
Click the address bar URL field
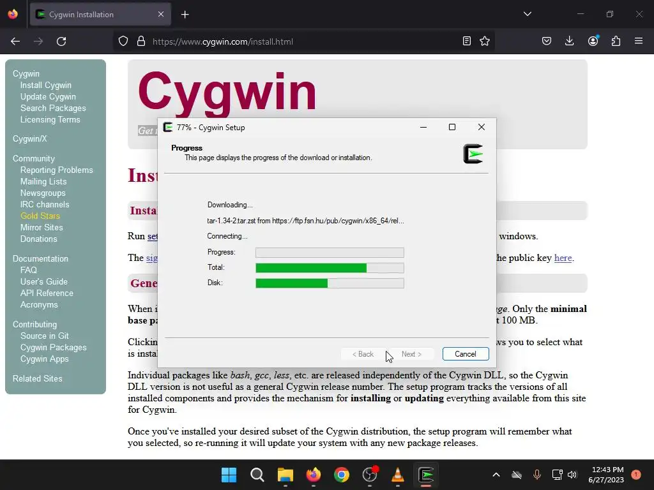coord(305,41)
